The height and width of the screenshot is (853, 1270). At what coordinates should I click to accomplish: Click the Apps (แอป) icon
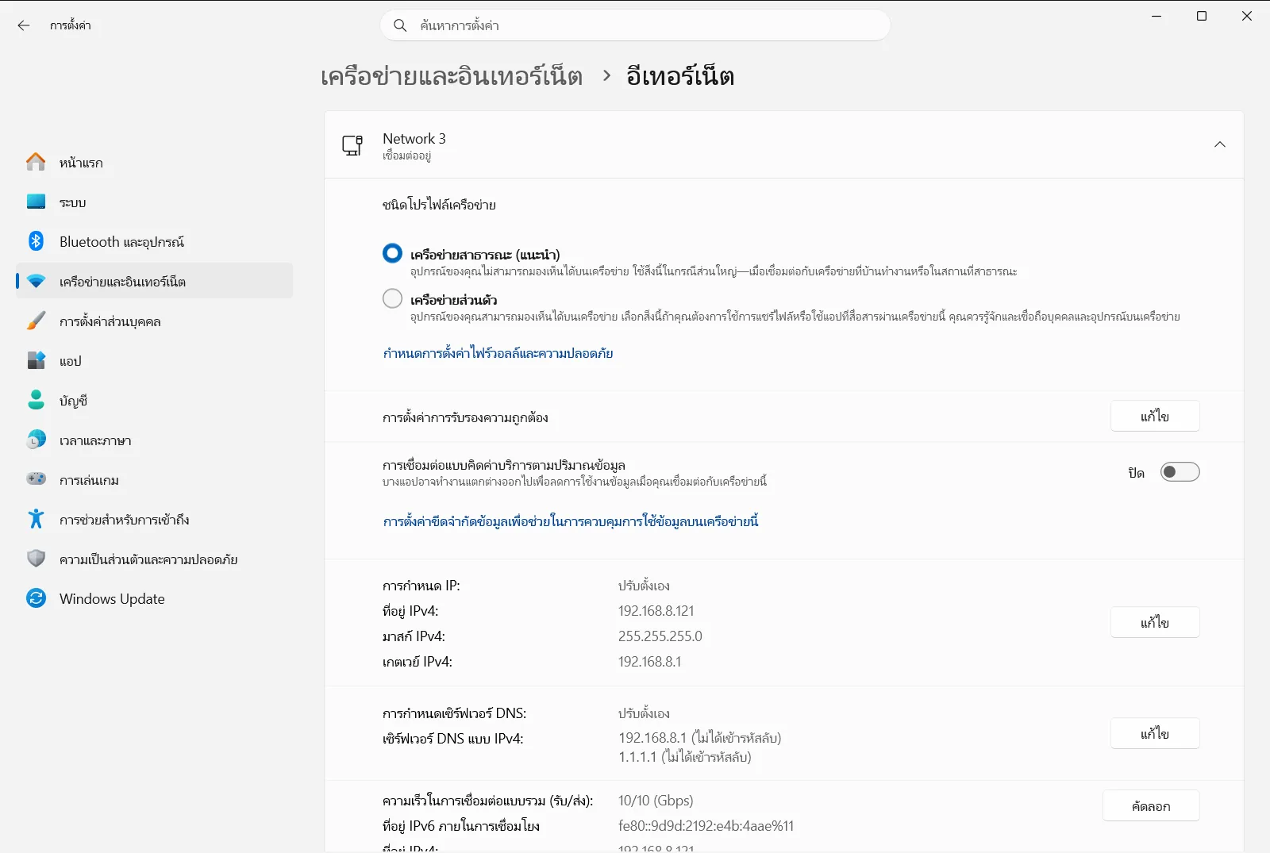tap(36, 360)
